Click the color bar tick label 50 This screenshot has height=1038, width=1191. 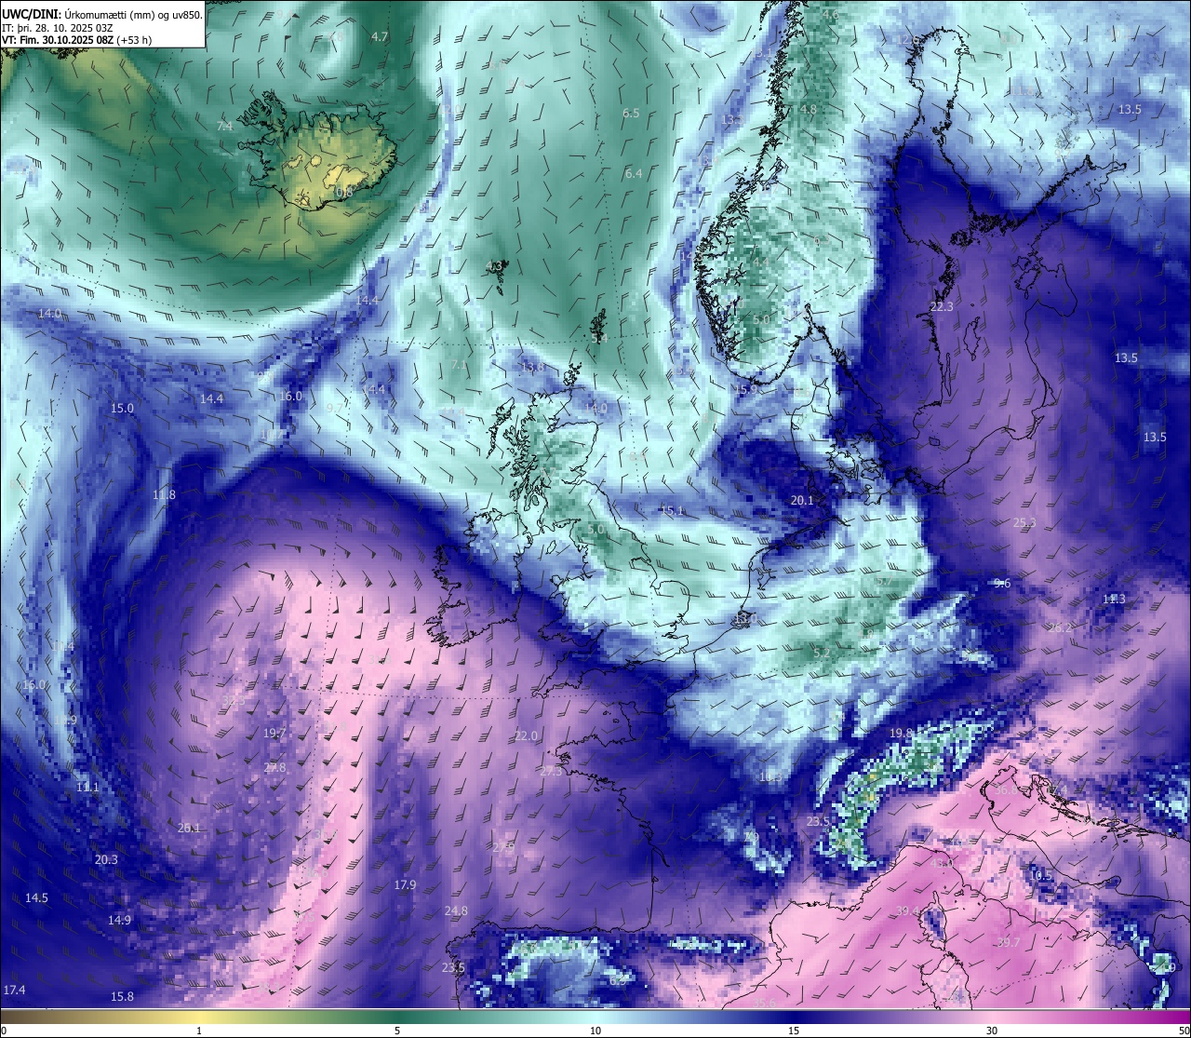point(1184,1031)
